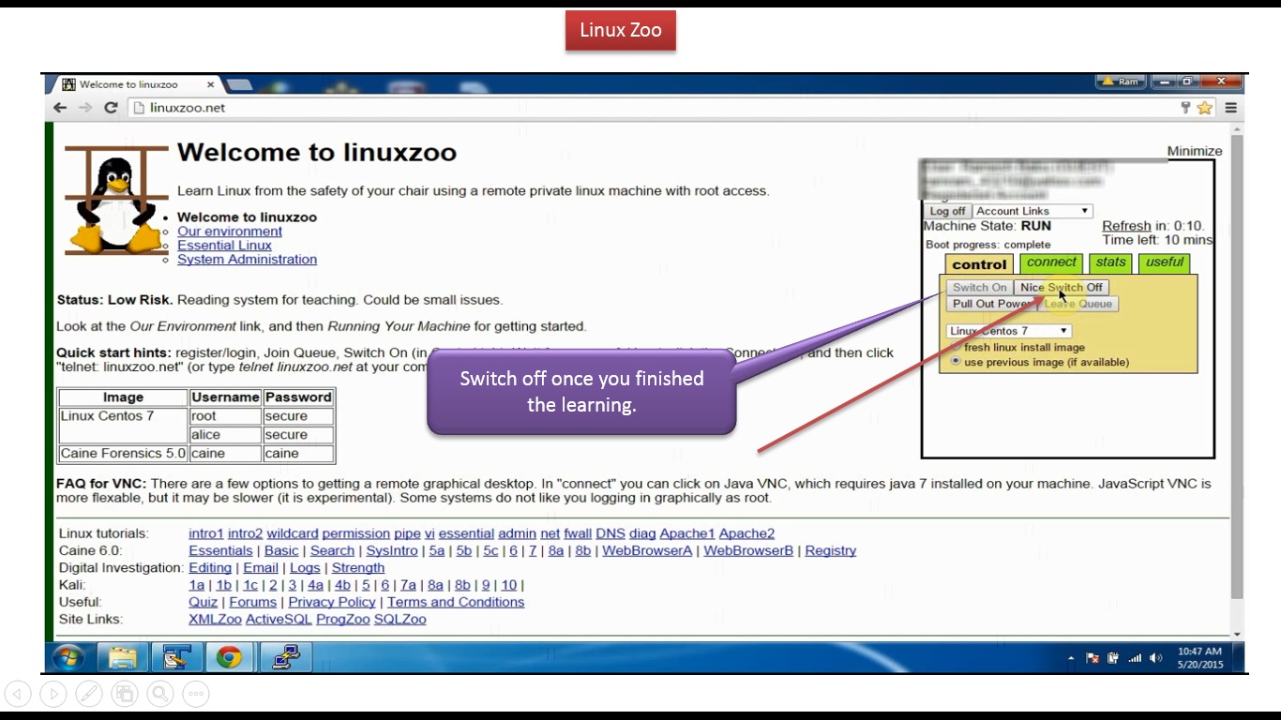This screenshot has width=1281, height=720.
Task: Open the Windows Start menu
Action: [x=68, y=657]
